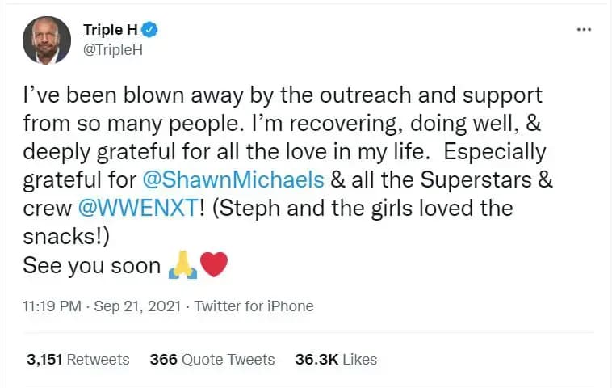Click the red heart emoji
The image size is (612, 388).
click(x=214, y=265)
